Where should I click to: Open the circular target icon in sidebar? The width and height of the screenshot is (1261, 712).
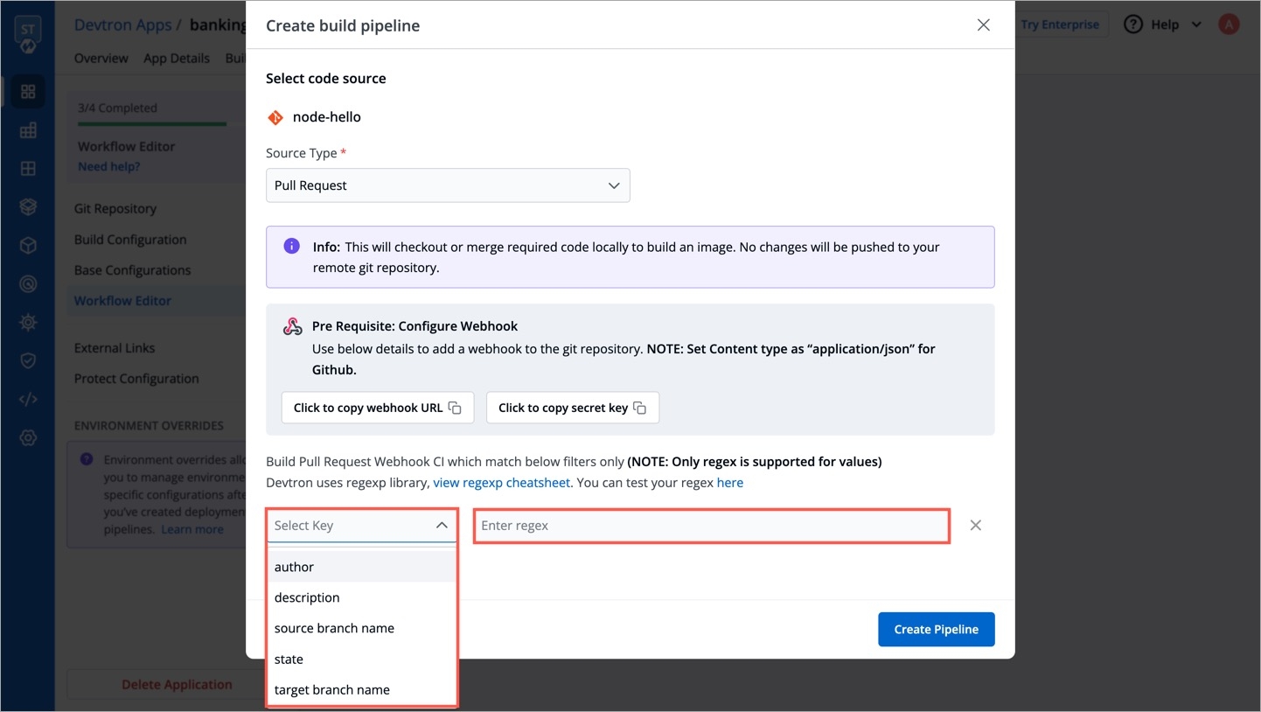pyautogui.click(x=28, y=284)
